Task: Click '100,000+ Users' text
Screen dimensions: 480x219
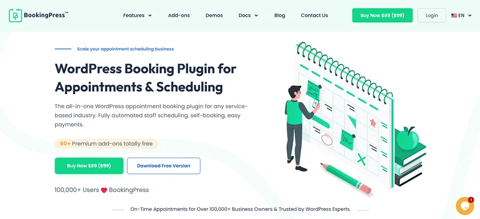Action: (77, 190)
